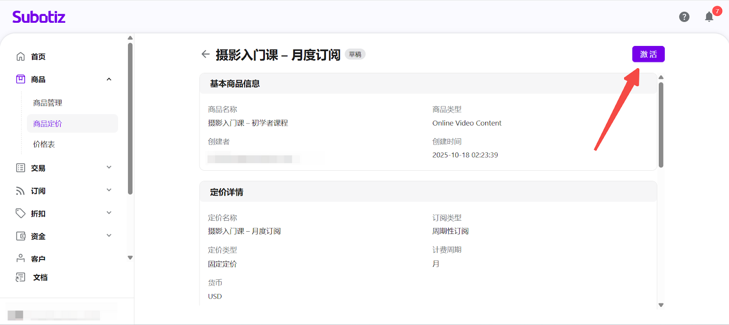Click the home icon in sidebar
Image resolution: width=729 pixels, height=325 pixels.
point(21,56)
